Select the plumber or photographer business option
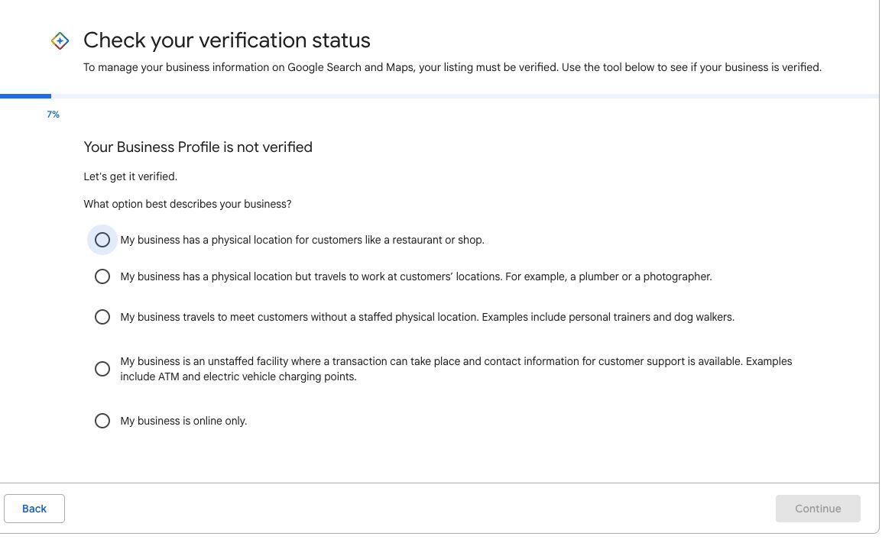Viewport: 895px width, 546px height. coord(102,276)
